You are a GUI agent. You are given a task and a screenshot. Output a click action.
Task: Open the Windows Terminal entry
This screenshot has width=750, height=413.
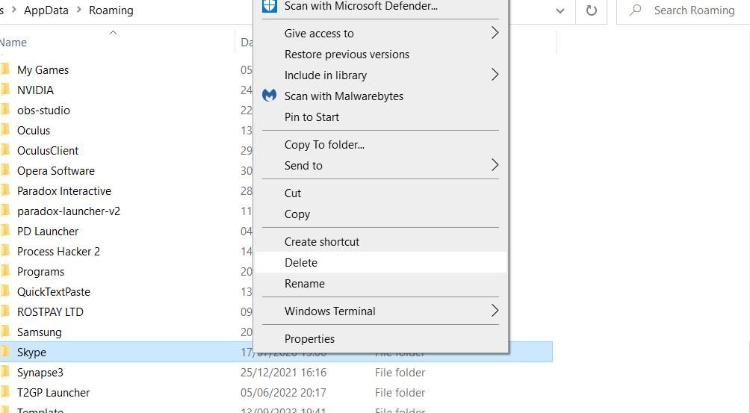pyautogui.click(x=381, y=311)
